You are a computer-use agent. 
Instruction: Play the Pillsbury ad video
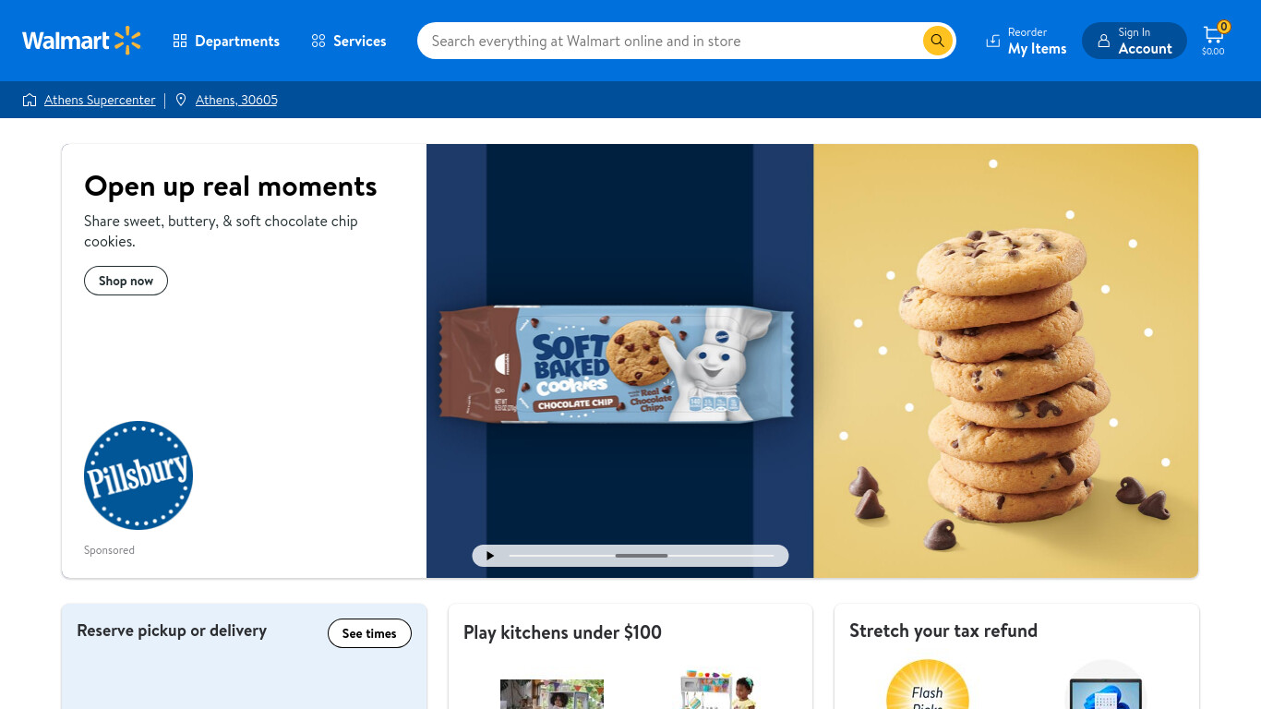(490, 556)
